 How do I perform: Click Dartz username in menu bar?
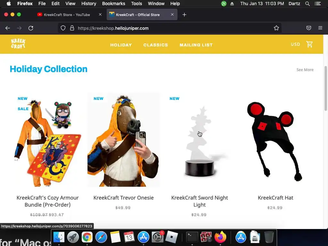(x=294, y=4)
